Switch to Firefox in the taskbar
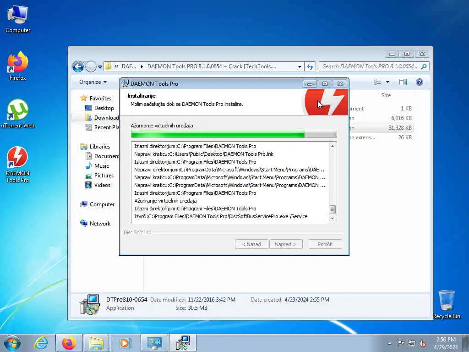 (x=69, y=343)
